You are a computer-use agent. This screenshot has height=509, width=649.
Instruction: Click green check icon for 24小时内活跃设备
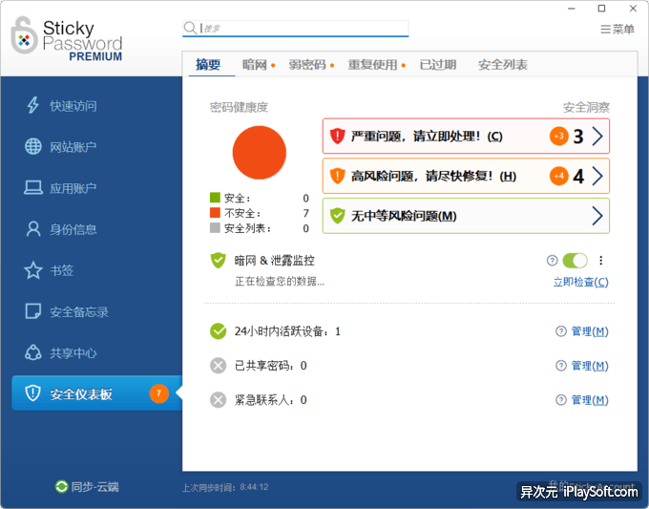[219, 331]
